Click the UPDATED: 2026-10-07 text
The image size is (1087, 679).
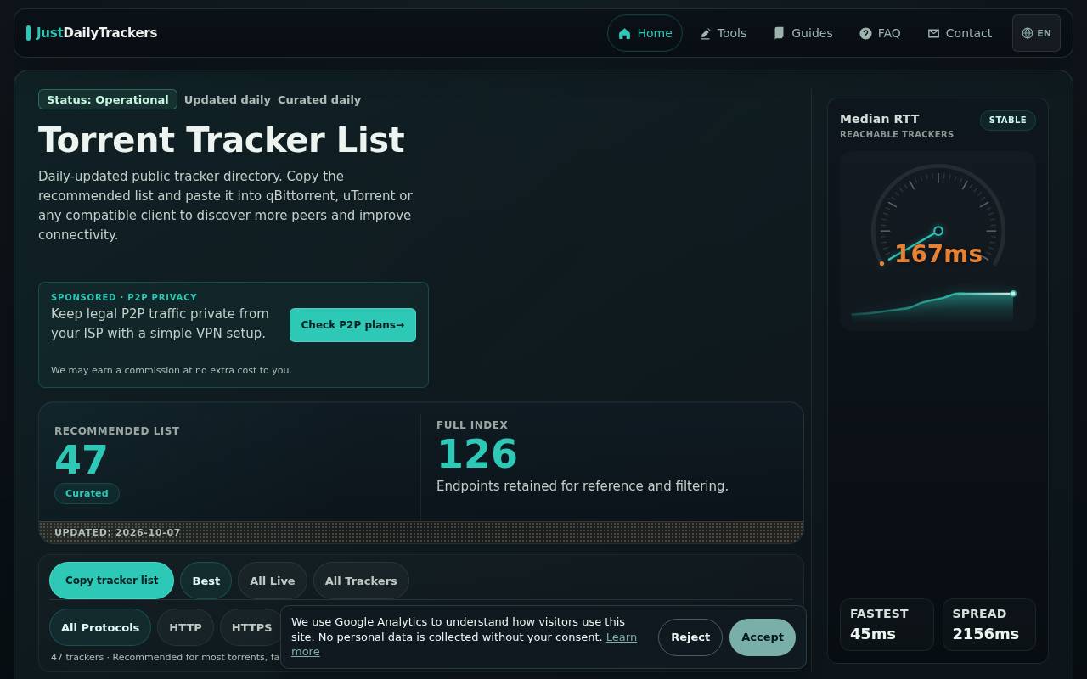(x=117, y=532)
